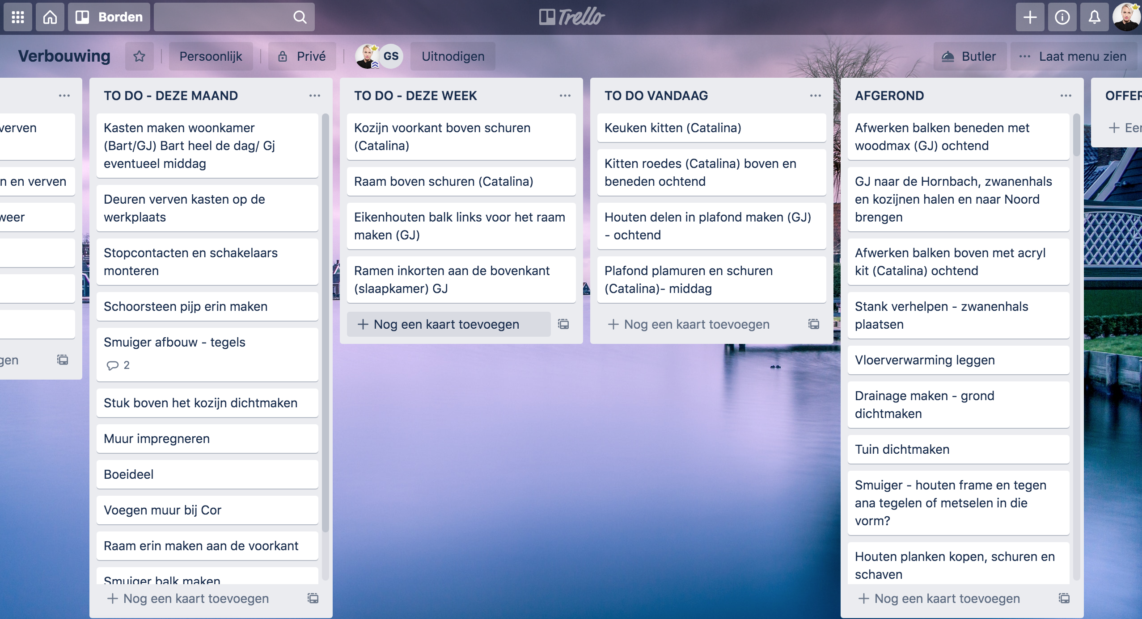Open list actions for AFGEROND
1142x619 pixels.
tap(1066, 96)
